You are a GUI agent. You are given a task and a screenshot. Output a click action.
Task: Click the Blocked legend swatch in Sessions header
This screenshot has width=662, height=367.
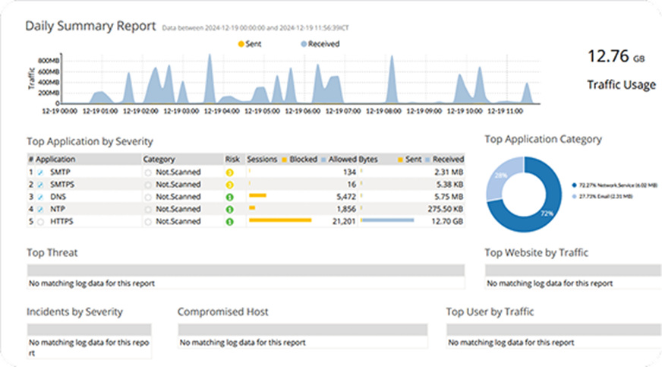coord(285,160)
